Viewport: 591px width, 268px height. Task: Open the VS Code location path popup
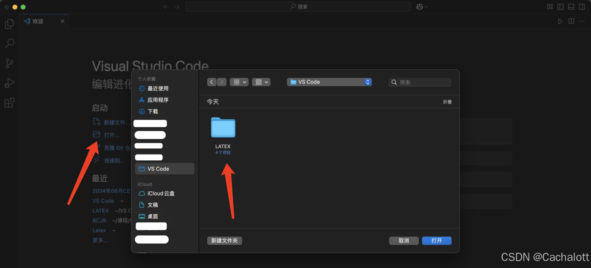pyautogui.click(x=329, y=82)
